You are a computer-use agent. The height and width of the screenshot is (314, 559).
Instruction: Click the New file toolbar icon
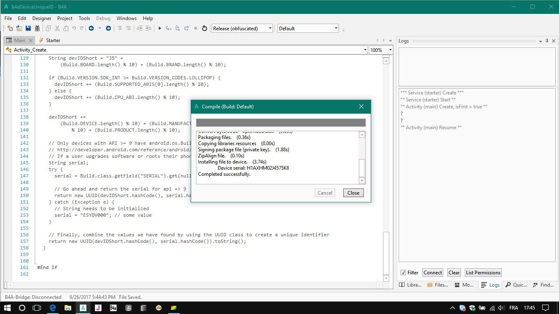10,28
